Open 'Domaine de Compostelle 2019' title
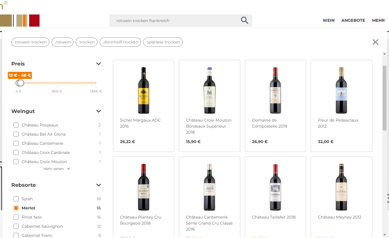 pyautogui.click(x=269, y=123)
